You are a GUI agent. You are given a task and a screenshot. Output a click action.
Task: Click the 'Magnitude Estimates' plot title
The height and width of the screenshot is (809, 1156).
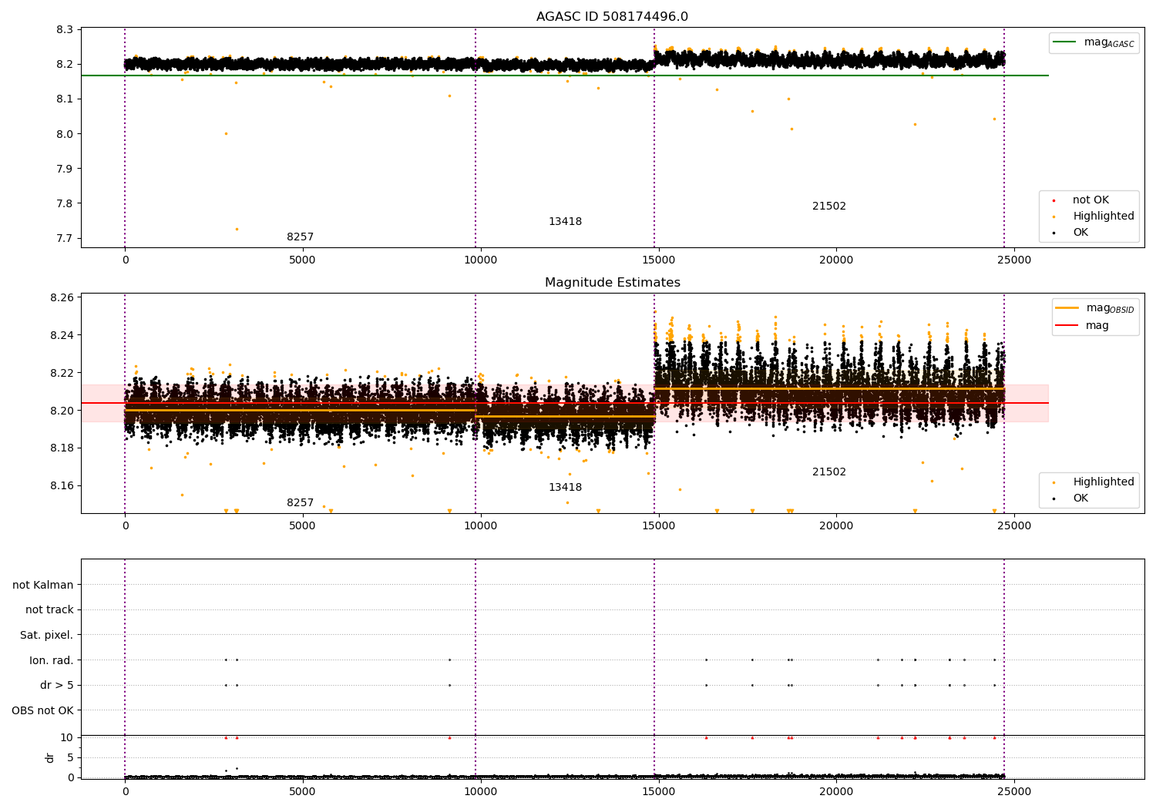(612, 283)
